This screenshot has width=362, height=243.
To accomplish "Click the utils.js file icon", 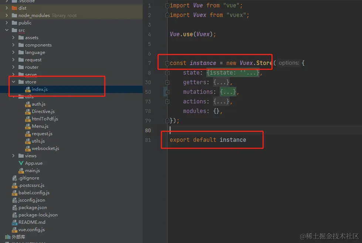I will click(28, 141).
